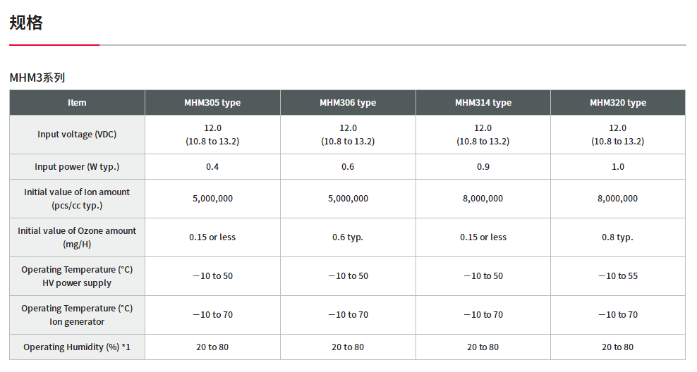Click Operating Temperature Ion generator label
697x372 pixels.
pyautogui.click(x=77, y=315)
